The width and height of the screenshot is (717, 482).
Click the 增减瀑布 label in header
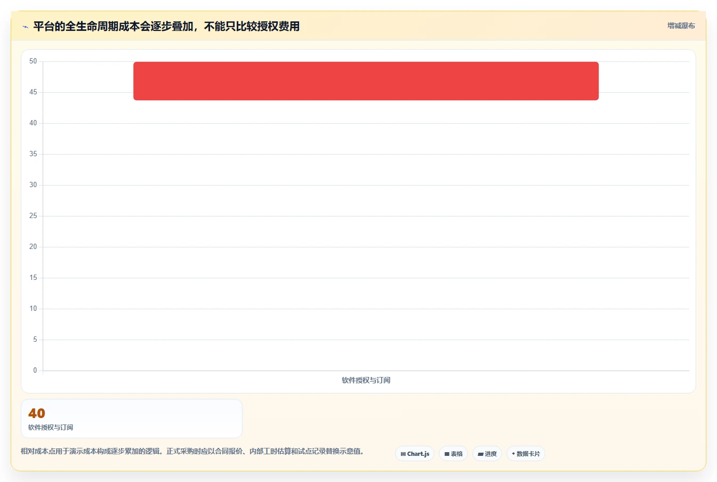pos(681,26)
